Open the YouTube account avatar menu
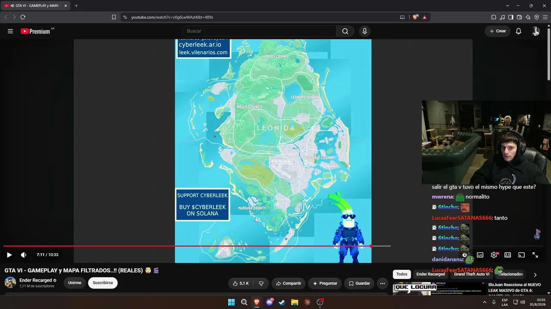The height and width of the screenshot is (309, 551). pyautogui.click(x=536, y=31)
